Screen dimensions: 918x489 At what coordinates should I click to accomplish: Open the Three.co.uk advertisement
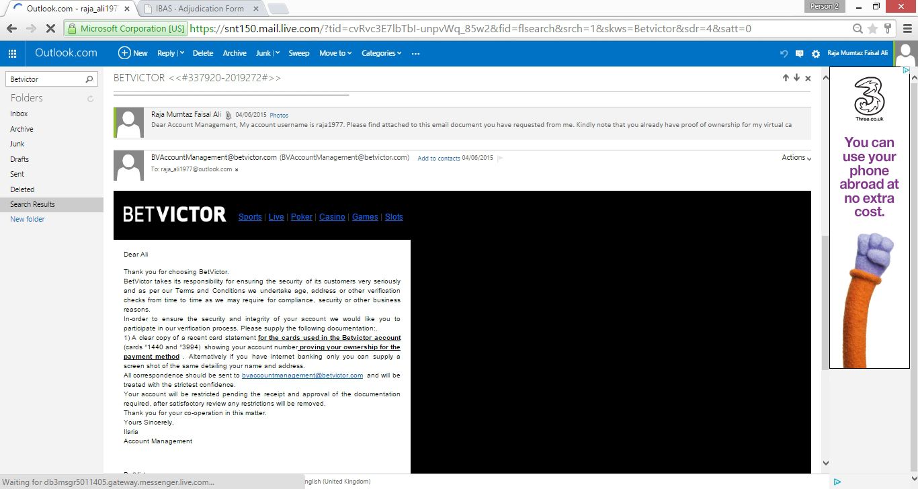click(x=870, y=218)
